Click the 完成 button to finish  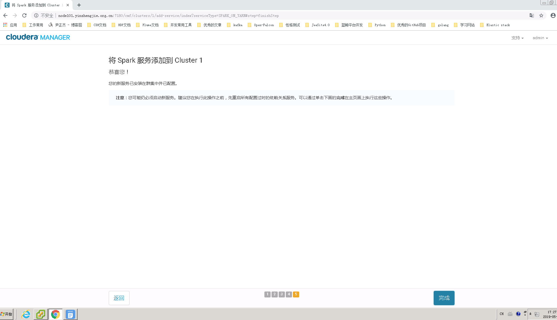click(444, 298)
